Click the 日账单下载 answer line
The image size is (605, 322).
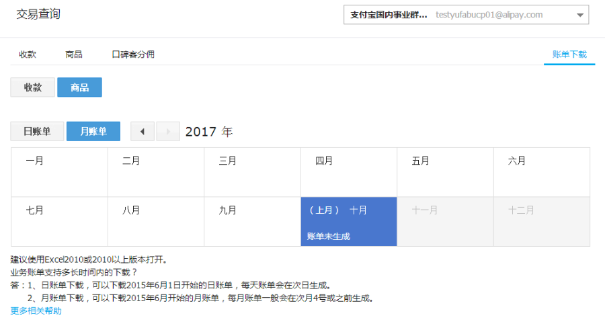pyautogui.click(x=171, y=286)
